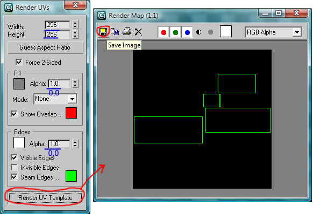Clone the rendered frame window
This screenshot has width=313, height=214.
[x=115, y=32]
